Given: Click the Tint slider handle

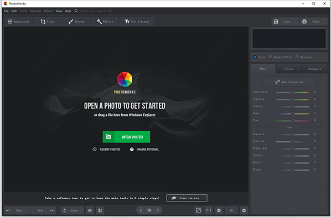Looking at the screenshot, I should pyautogui.click(x=293, y=121).
